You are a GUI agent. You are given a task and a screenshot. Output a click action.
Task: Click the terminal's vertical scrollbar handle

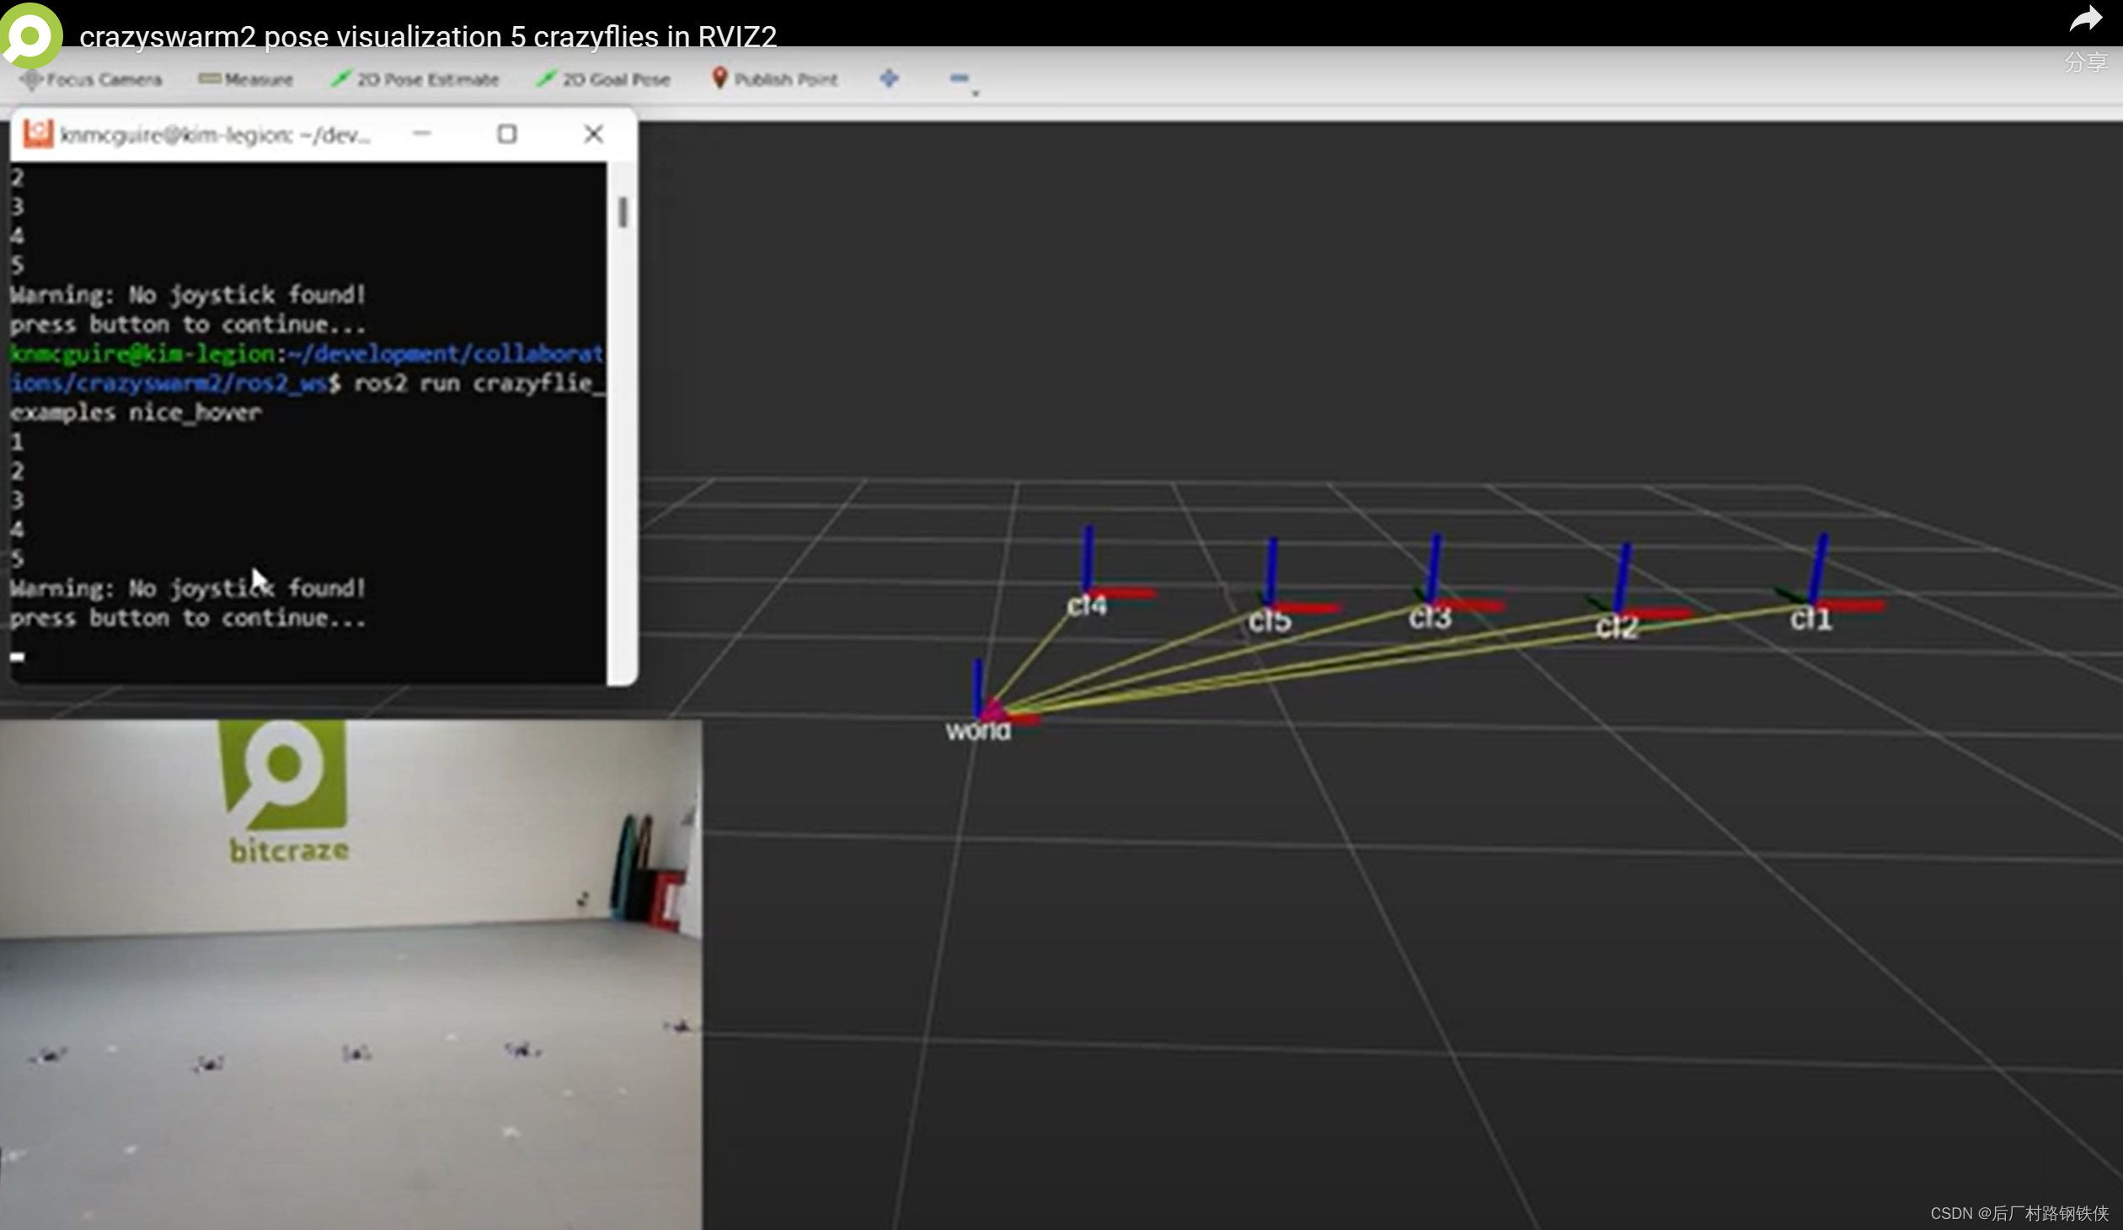coord(623,212)
